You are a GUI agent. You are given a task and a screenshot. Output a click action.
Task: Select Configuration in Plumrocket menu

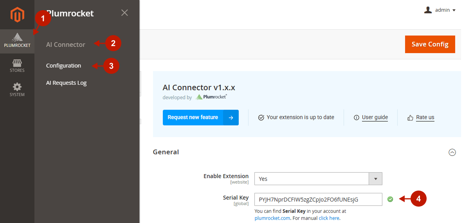(x=63, y=66)
